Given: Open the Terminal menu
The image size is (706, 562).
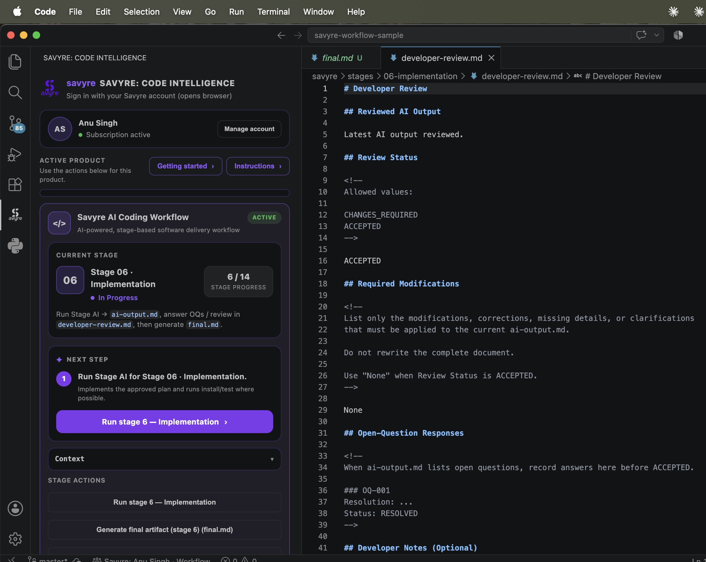Looking at the screenshot, I should coord(274,12).
